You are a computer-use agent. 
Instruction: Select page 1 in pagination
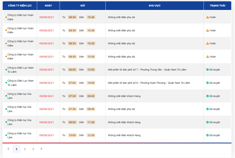[x=17, y=149]
